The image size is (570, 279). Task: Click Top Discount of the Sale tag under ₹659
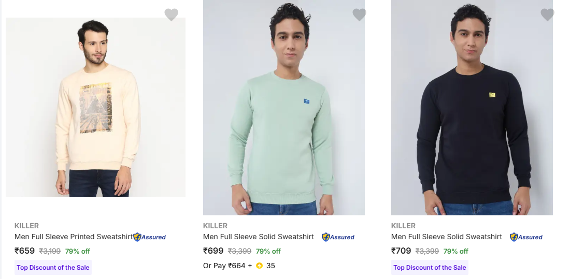[x=53, y=268]
